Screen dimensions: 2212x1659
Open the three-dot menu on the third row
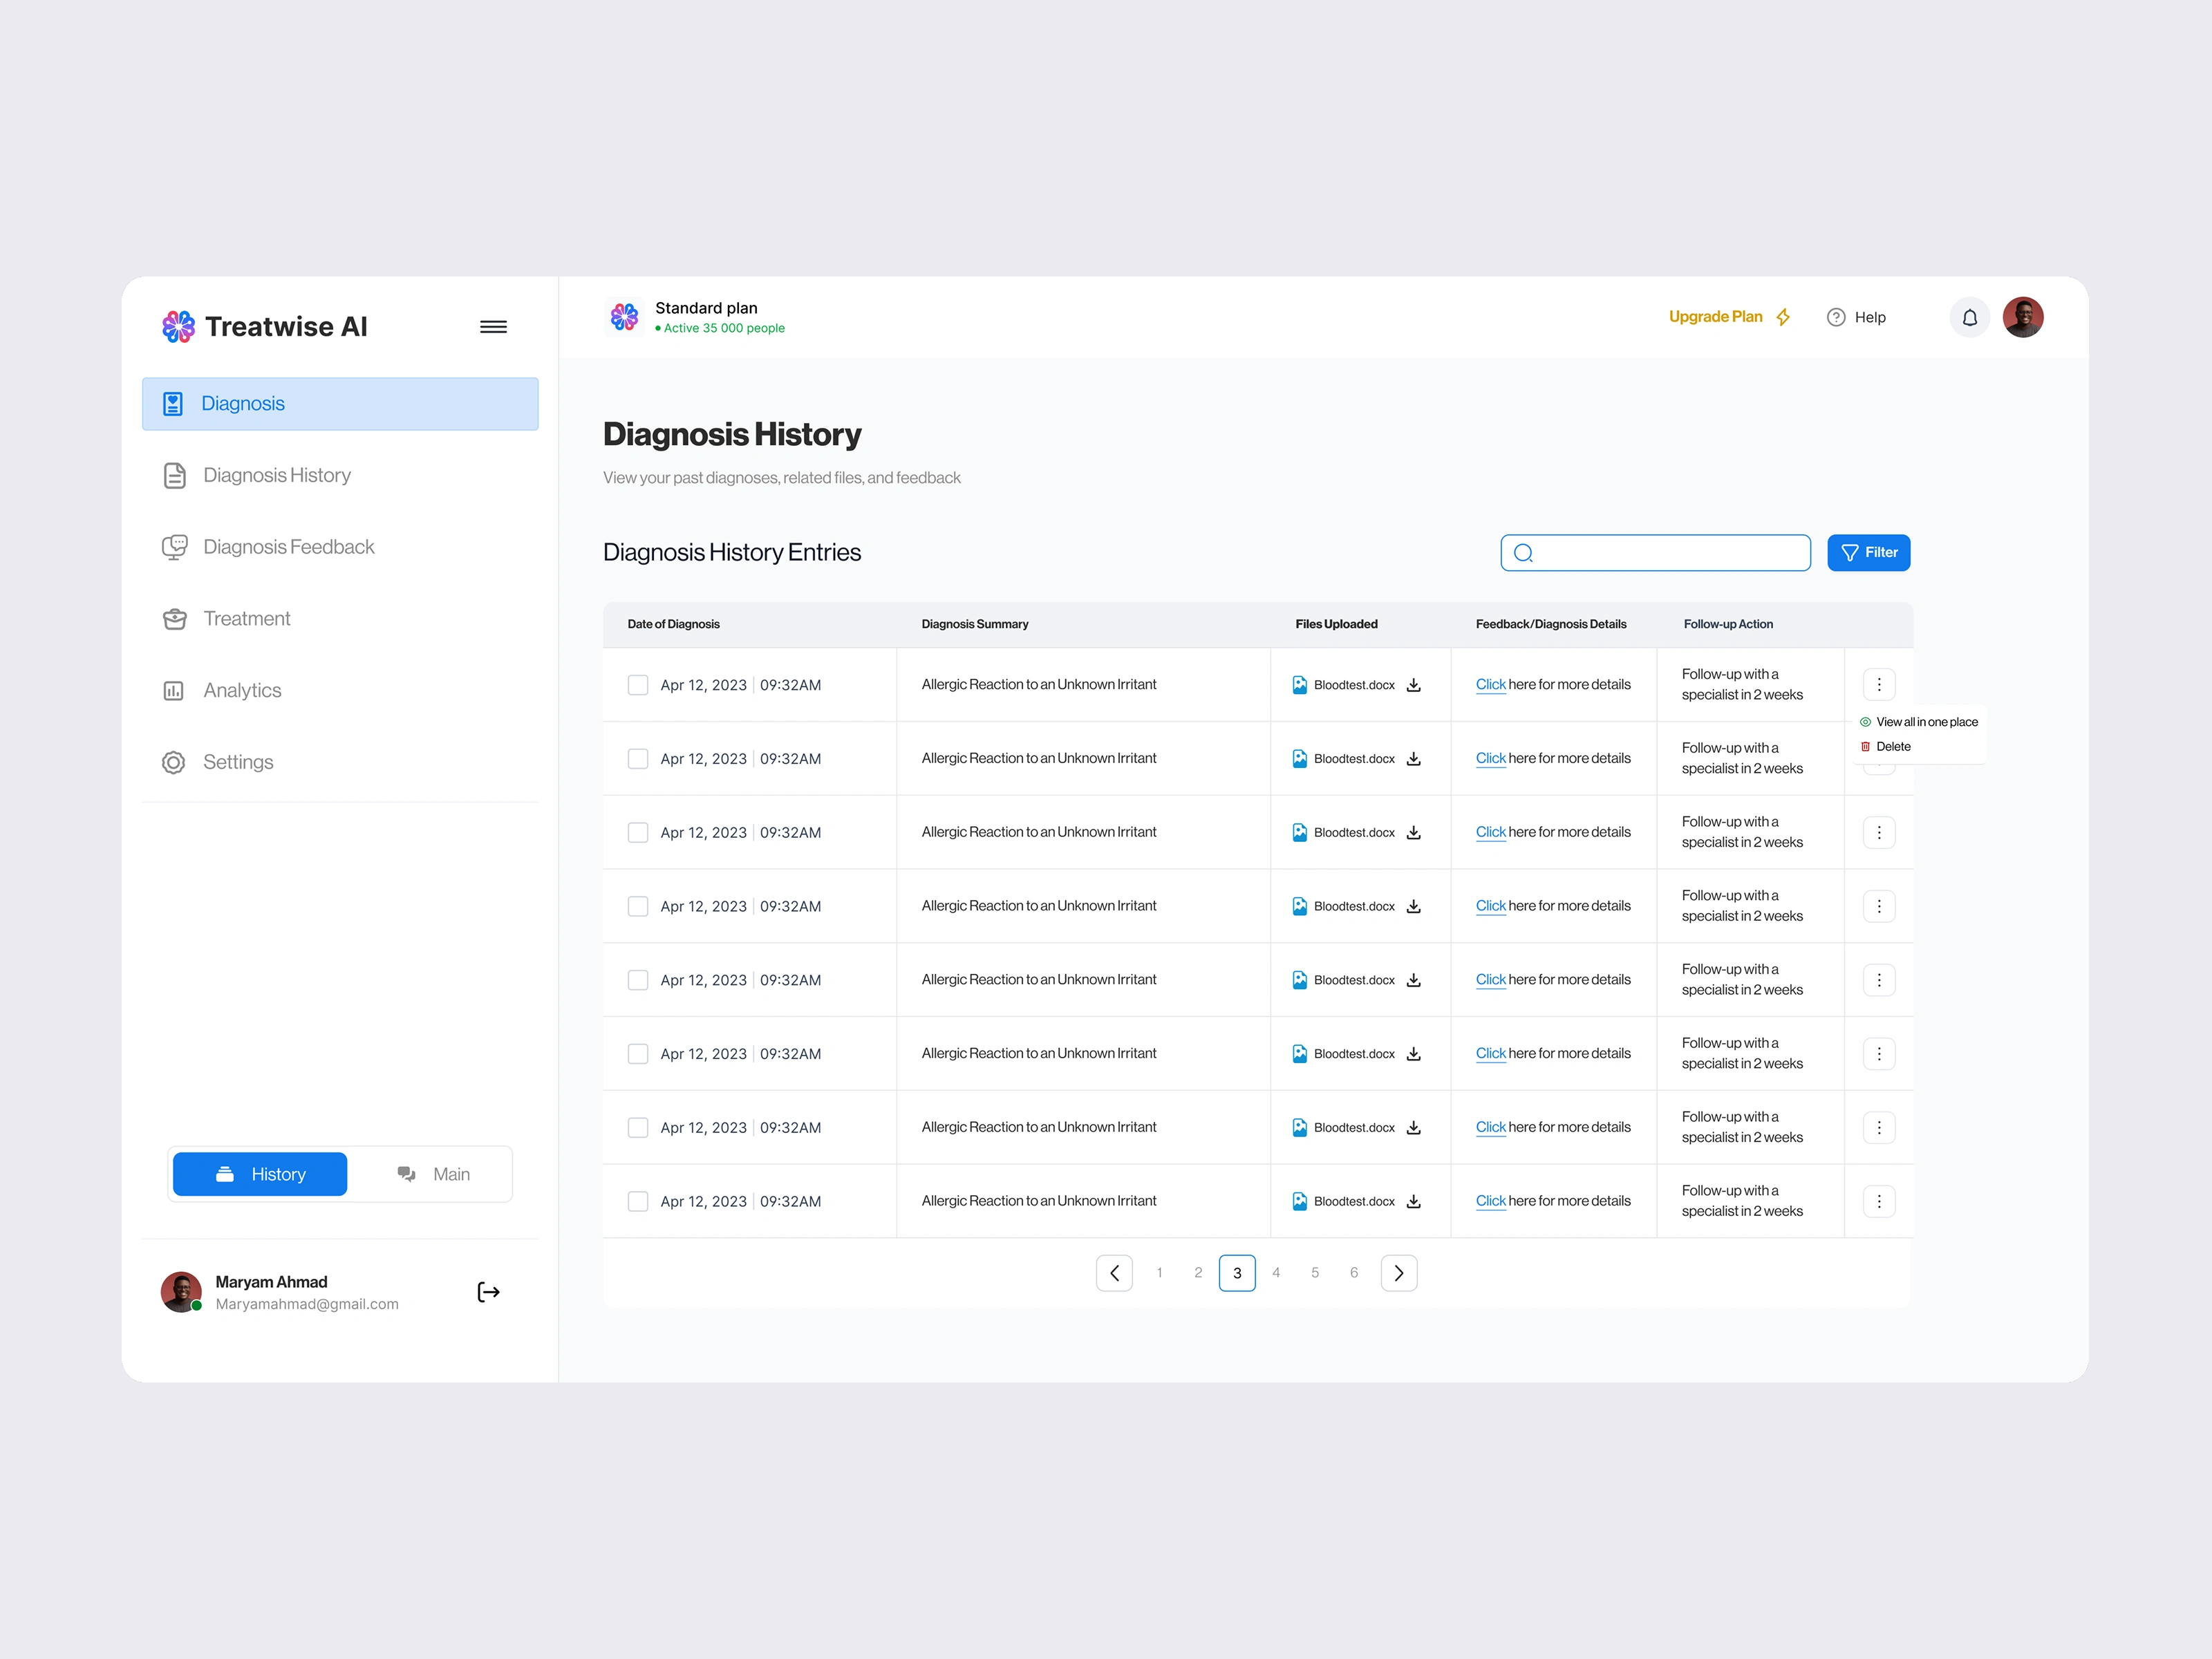[1878, 832]
